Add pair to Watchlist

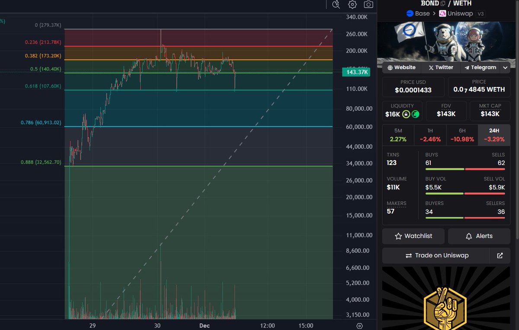pos(413,236)
